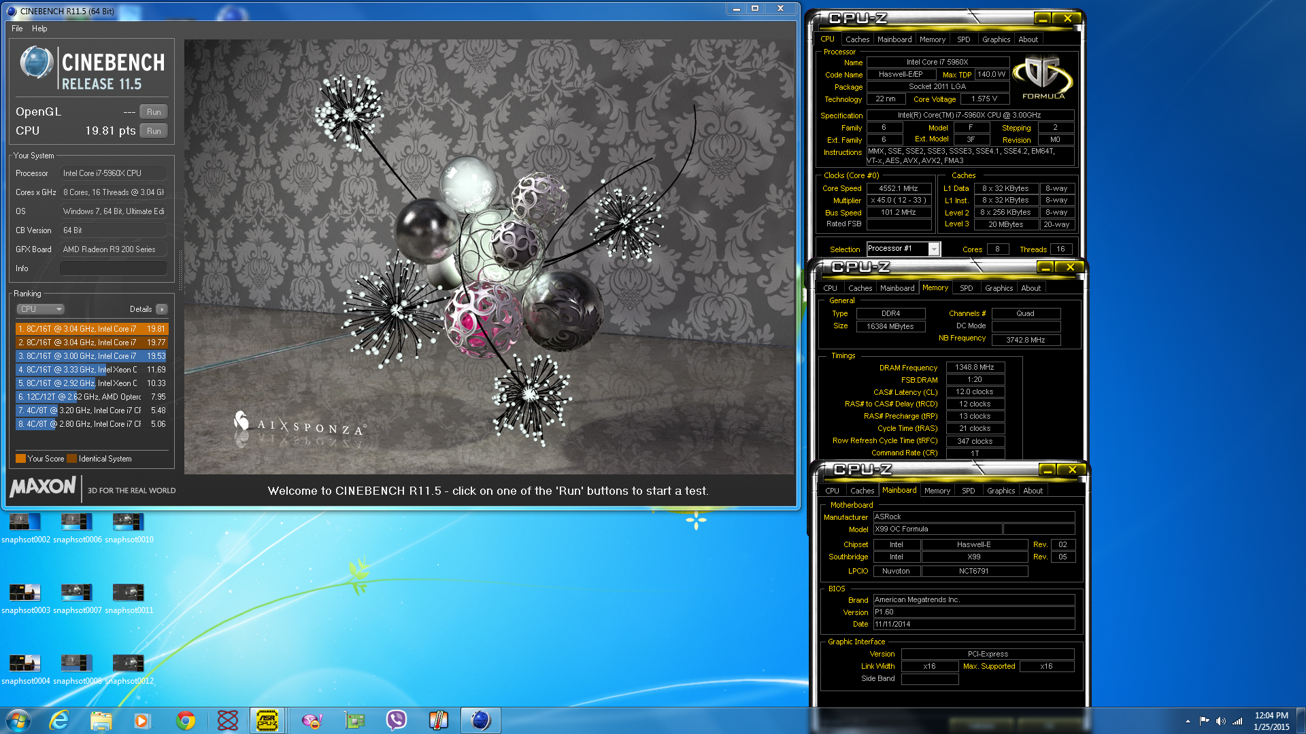Viewport: 1306px width, 734px height.
Task: Click the BIOS Version field P1.60
Action: pyautogui.click(x=973, y=612)
